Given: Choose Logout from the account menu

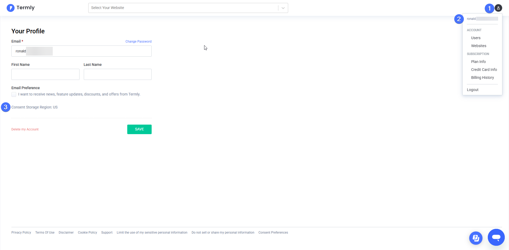Looking at the screenshot, I should click(472, 90).
